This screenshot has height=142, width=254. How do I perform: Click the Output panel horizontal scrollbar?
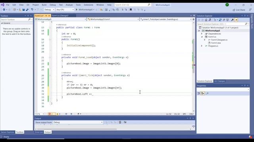click(77, 129)
